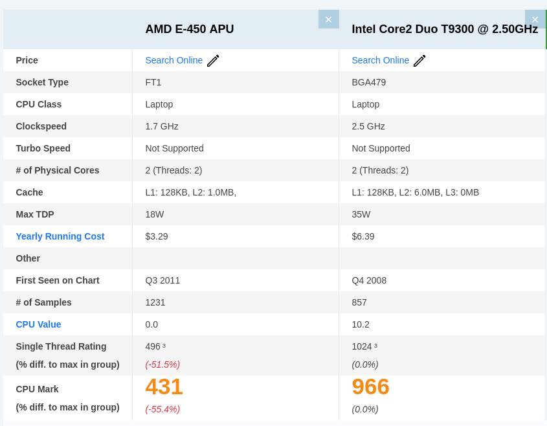Edit price pencil icon for Intel T9300
The width and height of the screenshot is (547, 426).
[419, 60]
